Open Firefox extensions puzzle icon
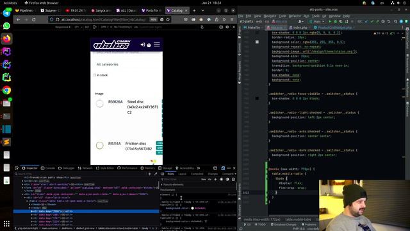The width and height of the screenshot is (410, 231). (217, 19)
